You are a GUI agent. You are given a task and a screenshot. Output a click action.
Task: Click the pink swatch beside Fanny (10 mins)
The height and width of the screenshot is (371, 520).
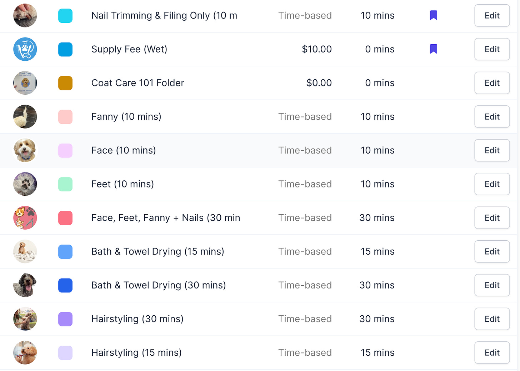65,117
